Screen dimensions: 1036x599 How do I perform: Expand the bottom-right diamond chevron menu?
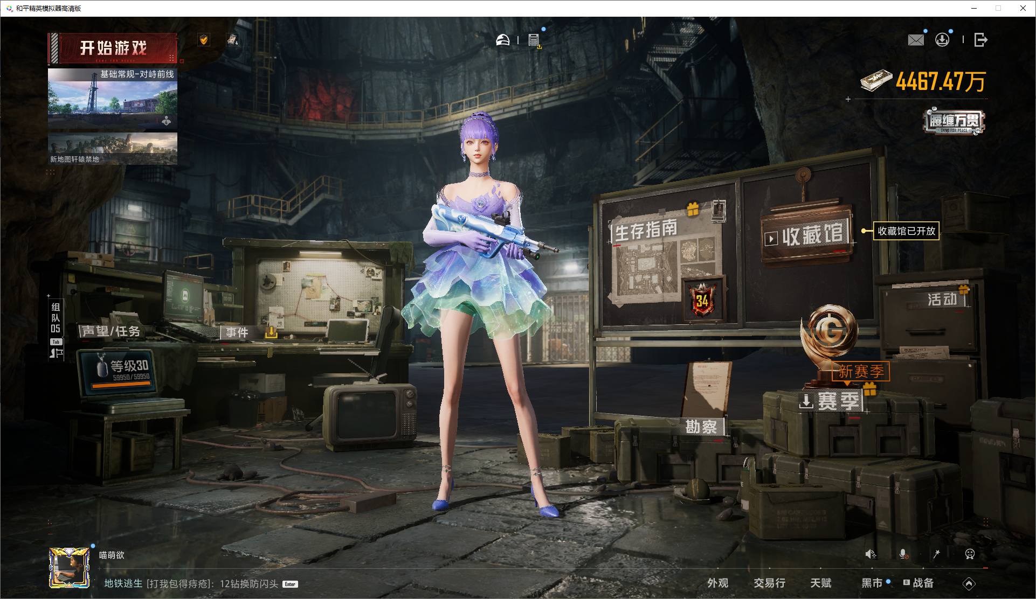969,583
